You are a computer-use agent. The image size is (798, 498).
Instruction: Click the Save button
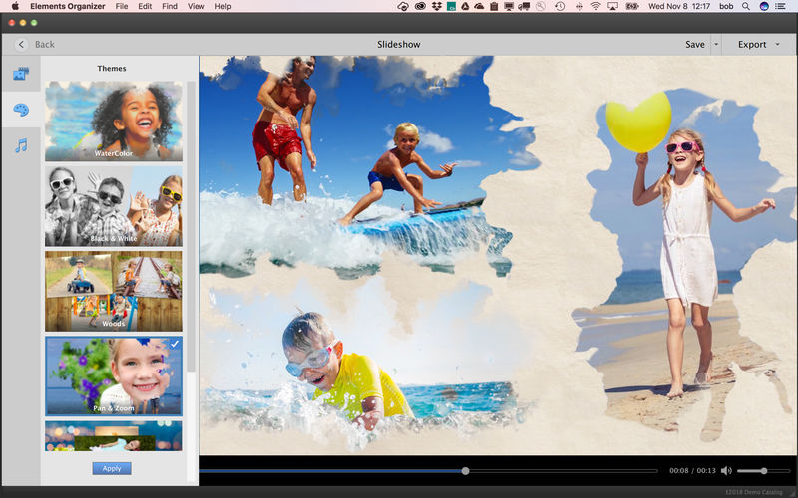click(694, 45)
